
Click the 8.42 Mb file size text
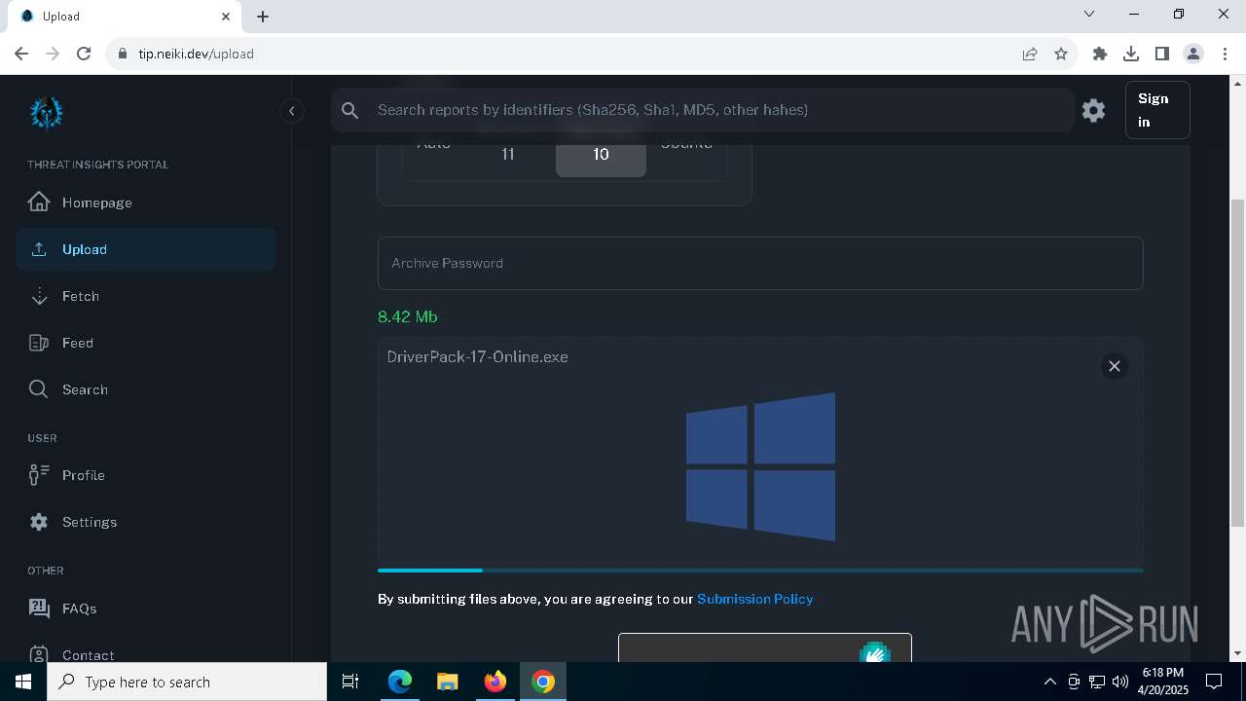point(407,316)
